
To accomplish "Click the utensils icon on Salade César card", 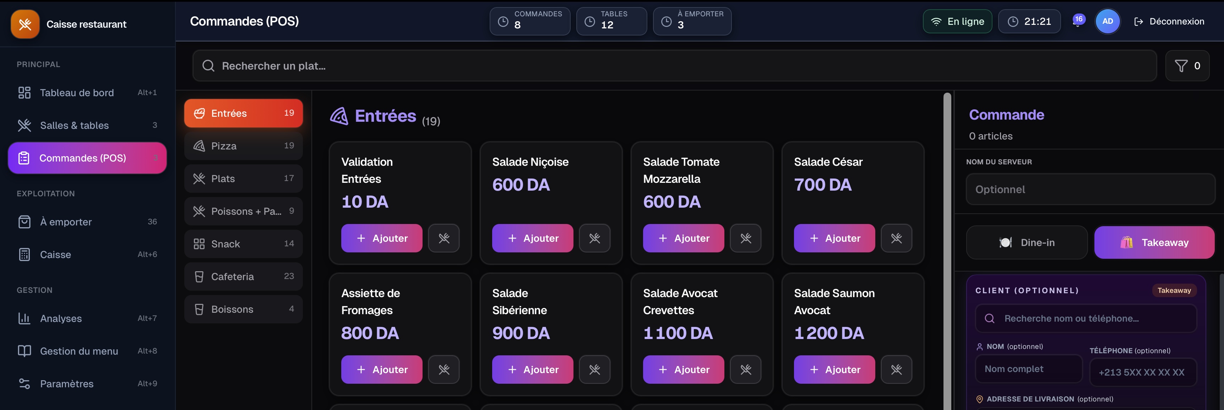I will [x=896, y=238].
